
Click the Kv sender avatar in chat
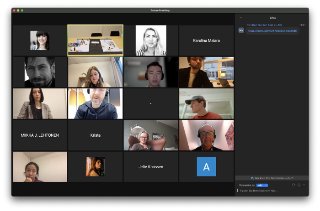[241, 31]
